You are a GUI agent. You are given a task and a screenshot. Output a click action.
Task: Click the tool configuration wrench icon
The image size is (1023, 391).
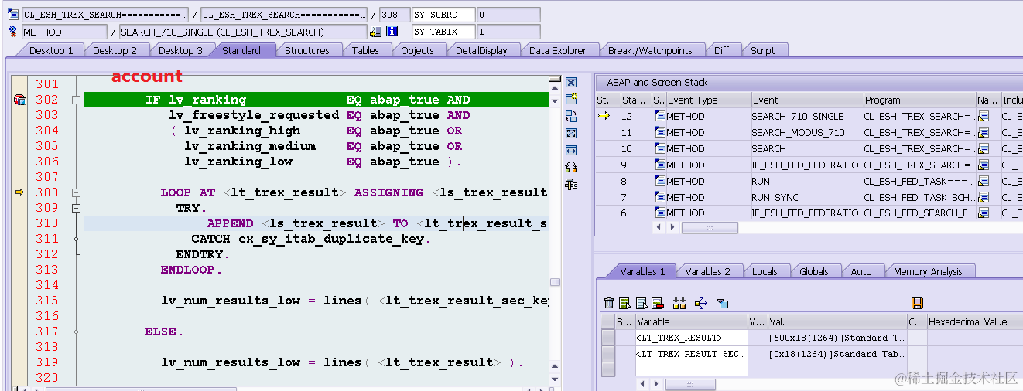[571, 184]
